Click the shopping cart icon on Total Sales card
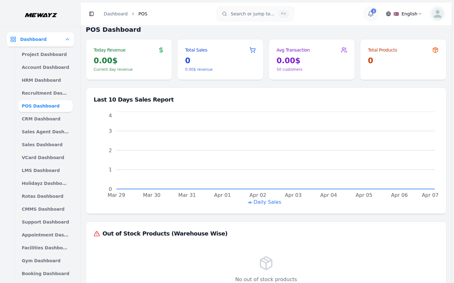The image size is (454, 283). [x=252, y=50]
